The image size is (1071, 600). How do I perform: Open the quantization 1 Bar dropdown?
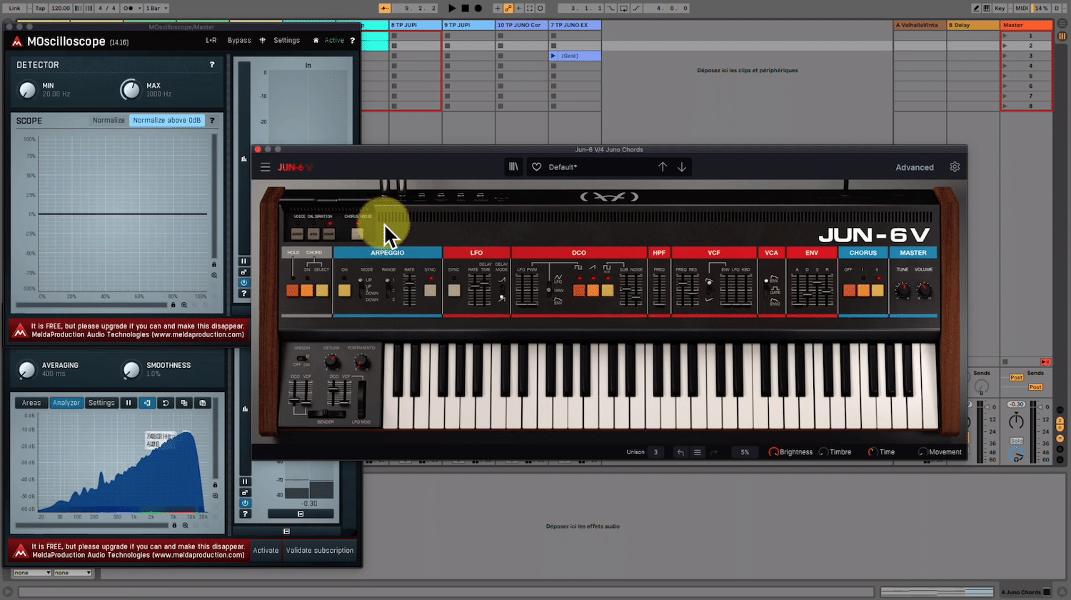[156, 9]
